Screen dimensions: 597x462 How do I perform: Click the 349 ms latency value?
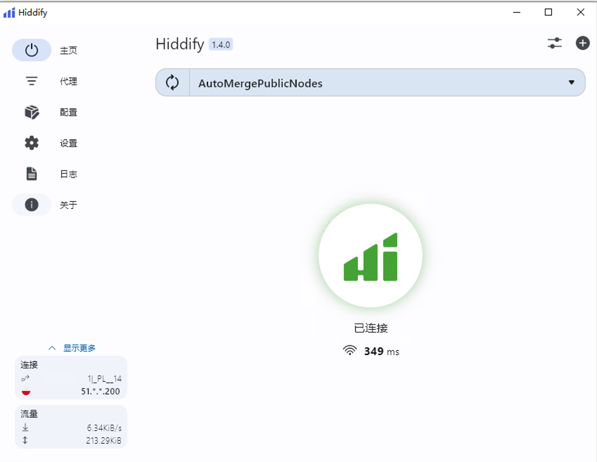[382, 351]
